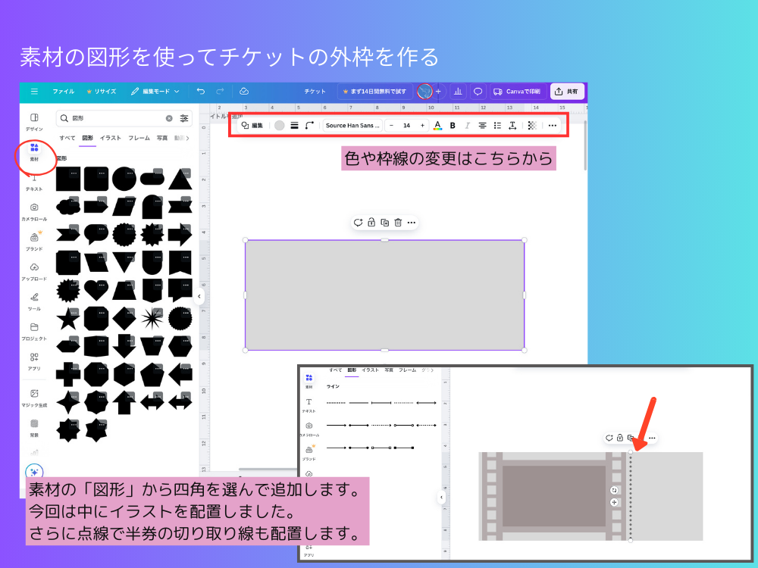Open the gray shape fill color swatch
Screen dimensions: 758x568
(280, 126)
